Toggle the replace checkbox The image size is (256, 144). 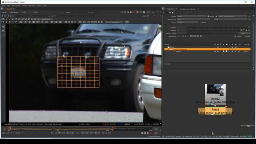pyautogui.click(x=199, y=22)
